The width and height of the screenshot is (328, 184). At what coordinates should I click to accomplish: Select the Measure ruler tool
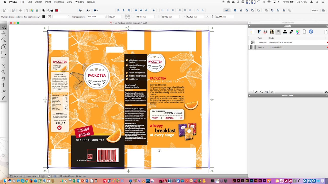click(4, 98)
